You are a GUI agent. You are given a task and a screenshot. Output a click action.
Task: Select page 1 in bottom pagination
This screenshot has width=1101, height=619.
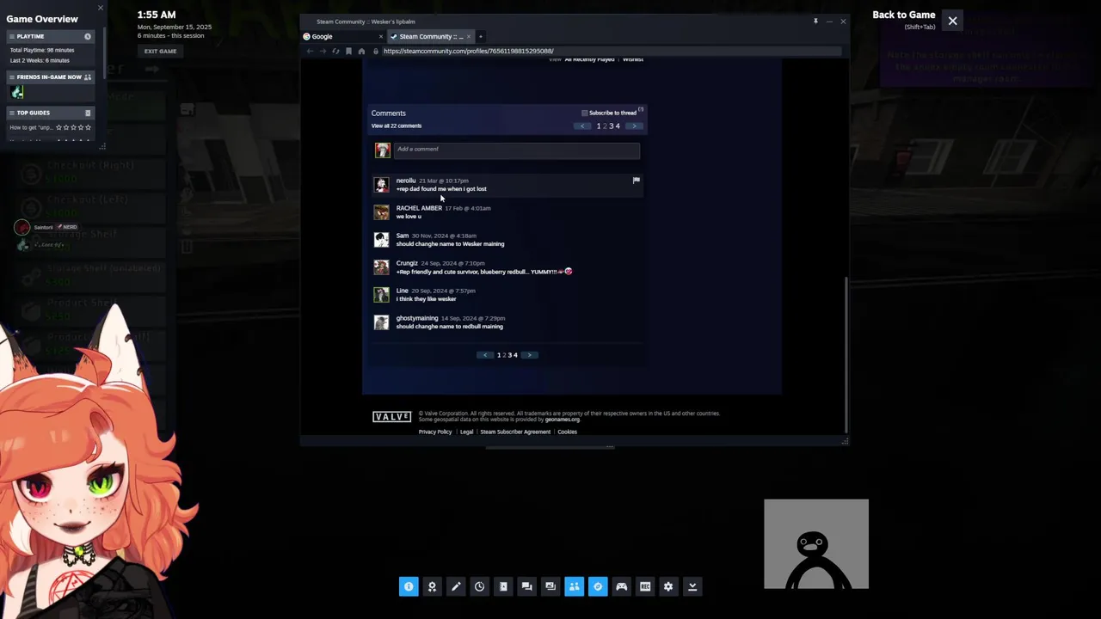coord(499,355)
